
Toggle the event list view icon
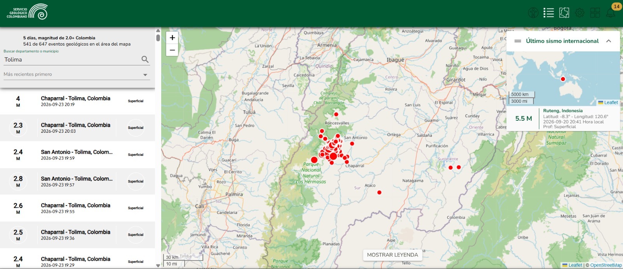click(x=549, y=13)
